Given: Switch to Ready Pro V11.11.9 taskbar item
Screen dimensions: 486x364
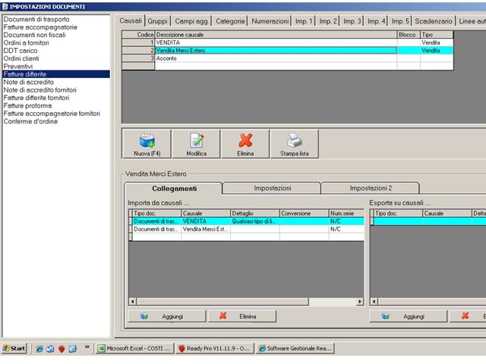Looking at the screenshot, I should click(215, 349).
